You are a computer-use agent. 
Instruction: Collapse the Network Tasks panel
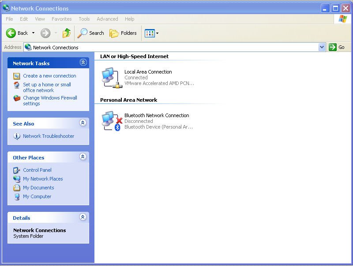click(83, 63)
